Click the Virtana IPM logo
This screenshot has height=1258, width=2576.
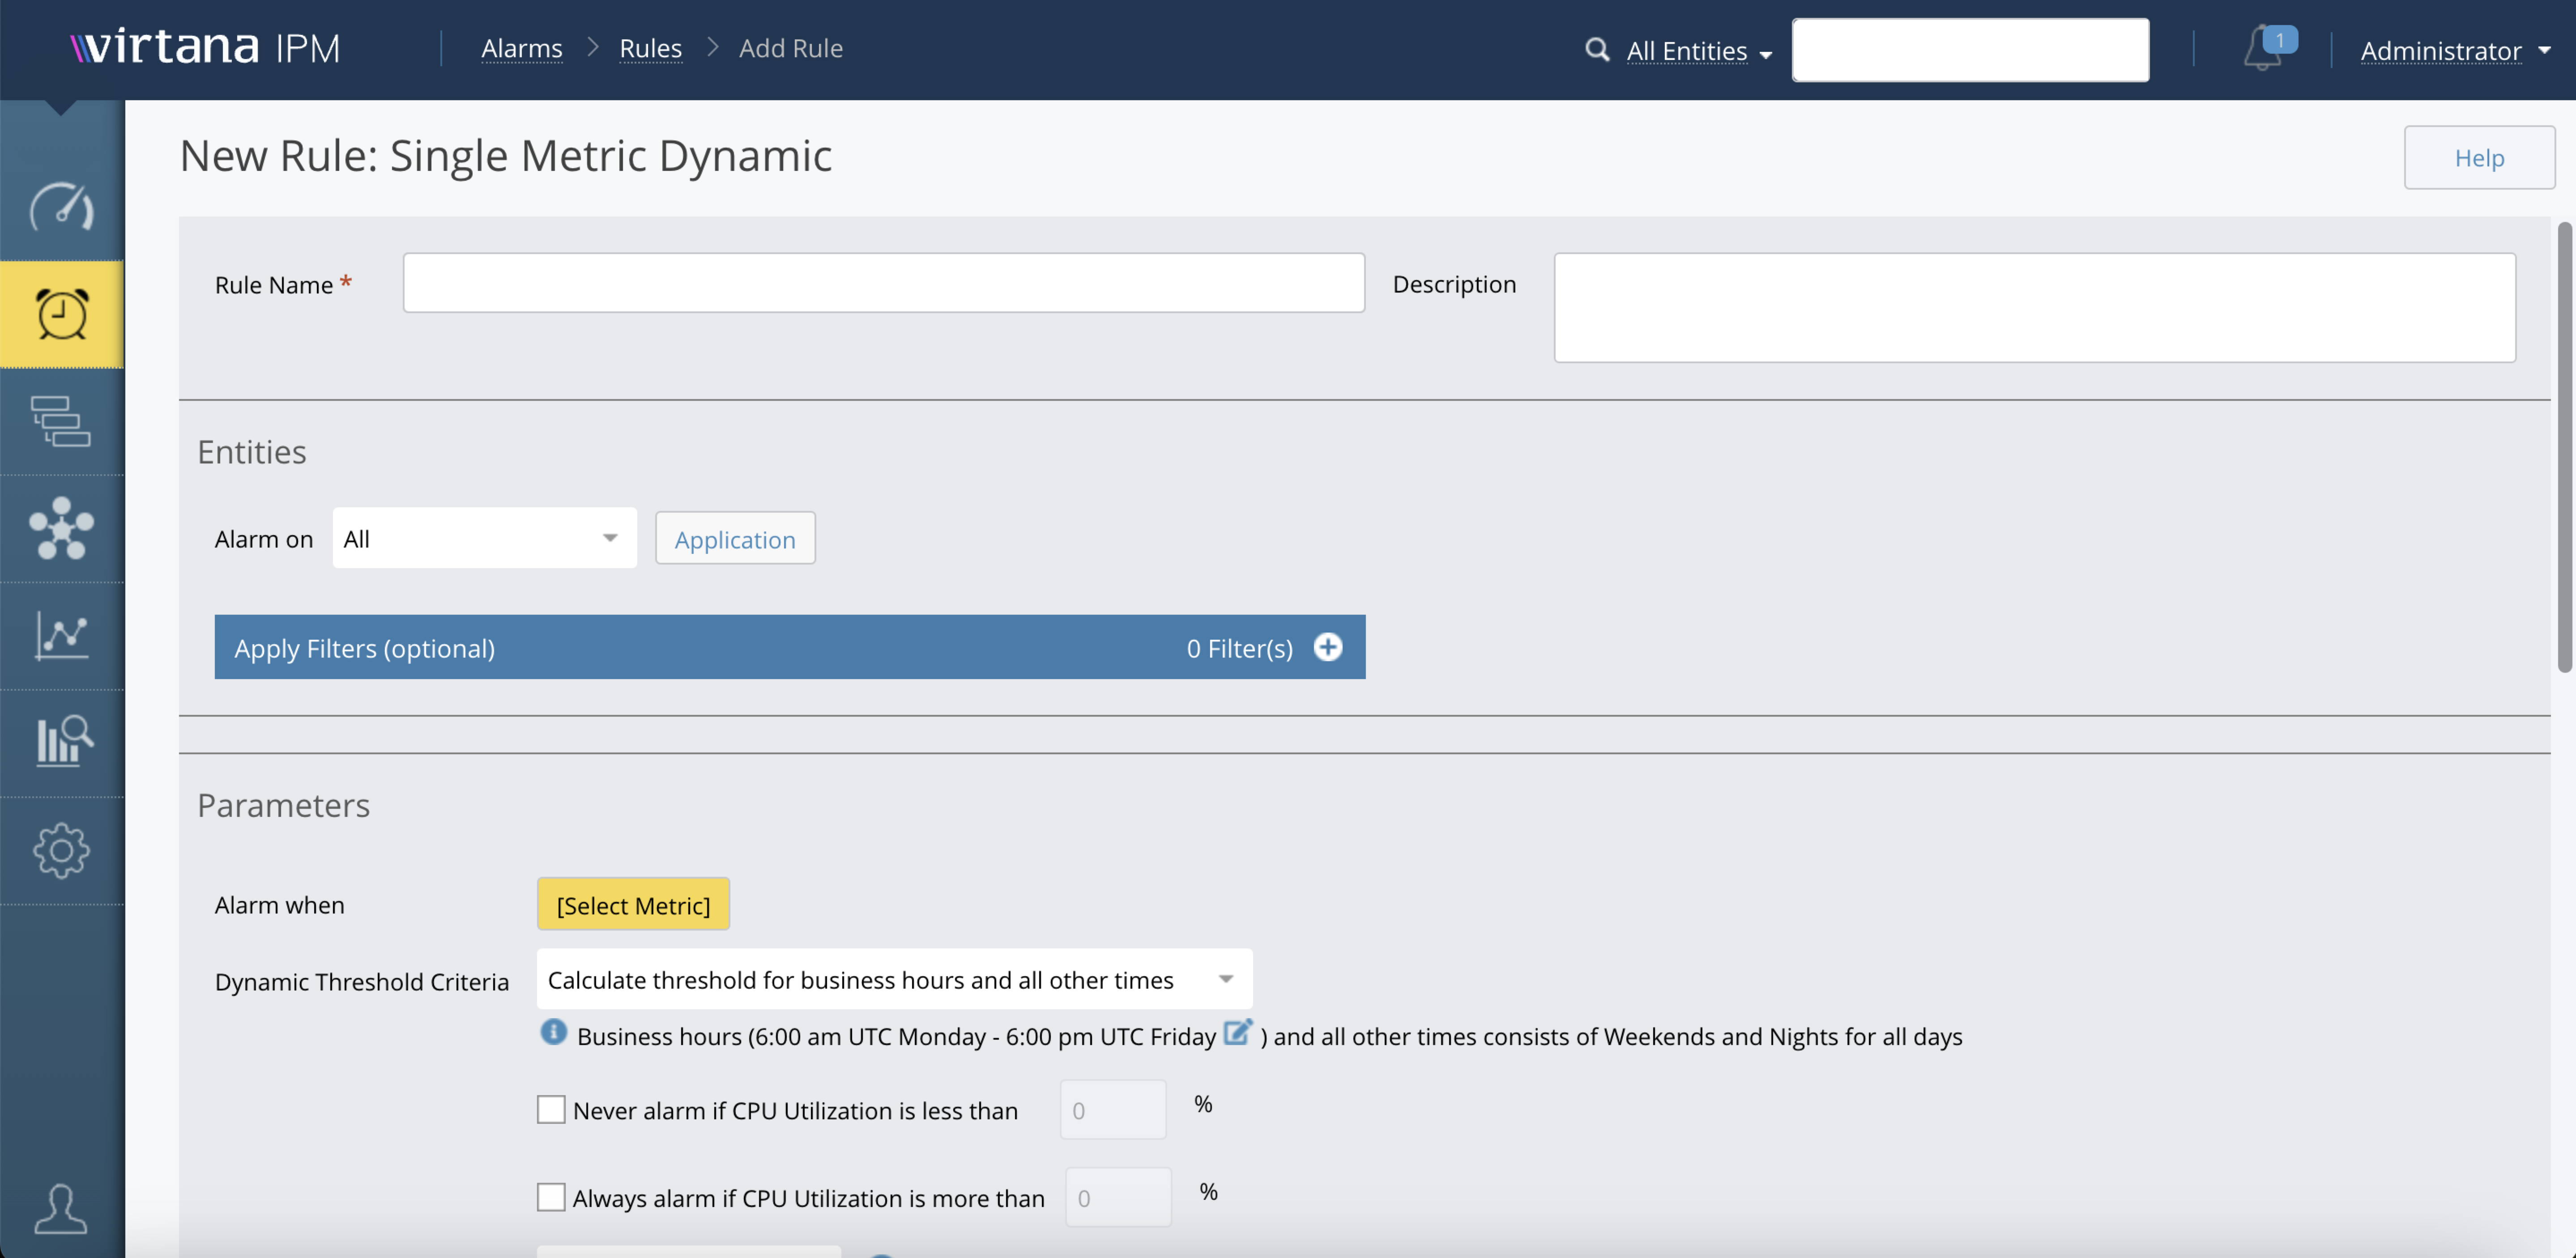point(206,47)
